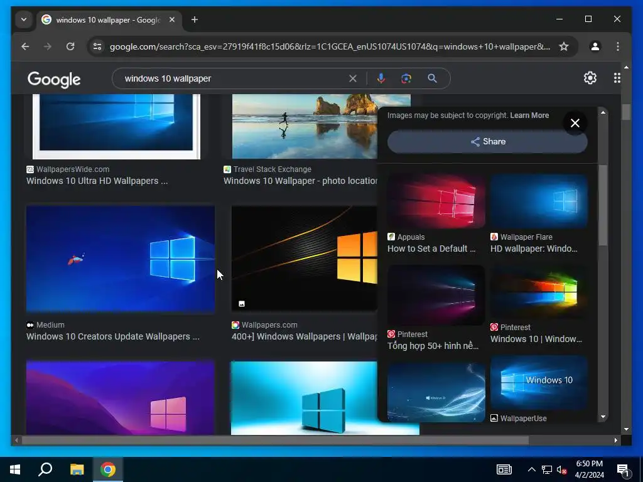Open Windows 10 | Window... Pinterest result
Image resolution: width=643 pixels, height=482 pixels.
536,340
